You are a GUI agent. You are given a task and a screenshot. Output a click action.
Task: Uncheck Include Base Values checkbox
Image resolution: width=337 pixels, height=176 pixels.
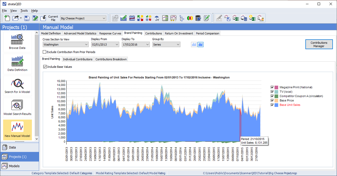pos(45,67)
